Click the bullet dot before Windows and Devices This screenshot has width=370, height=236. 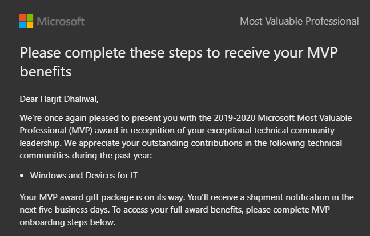coord(22,176)
